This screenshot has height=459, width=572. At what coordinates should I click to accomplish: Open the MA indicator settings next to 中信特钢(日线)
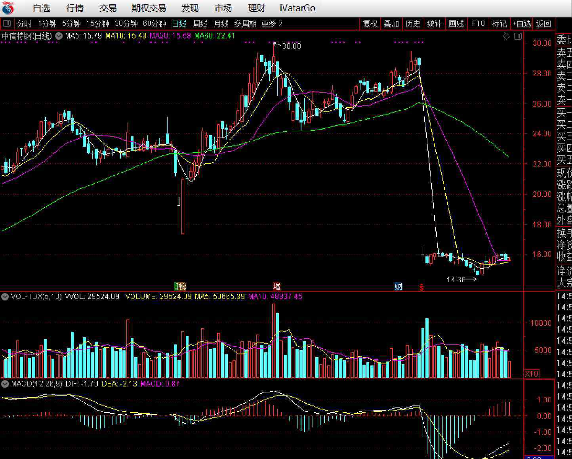click(59, 36)
